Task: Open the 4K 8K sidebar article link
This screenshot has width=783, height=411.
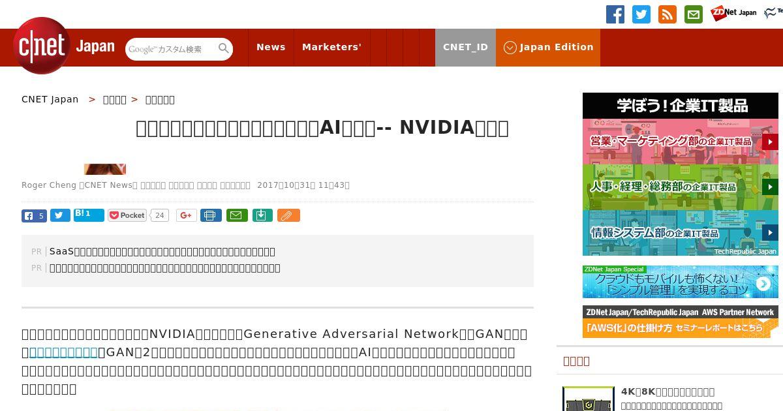Action: coord(668,391)
